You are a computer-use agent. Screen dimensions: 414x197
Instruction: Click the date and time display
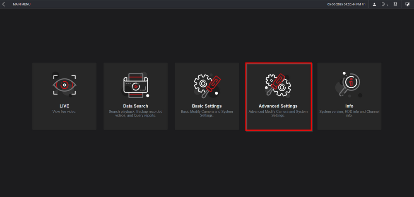(x=346, y=4)
